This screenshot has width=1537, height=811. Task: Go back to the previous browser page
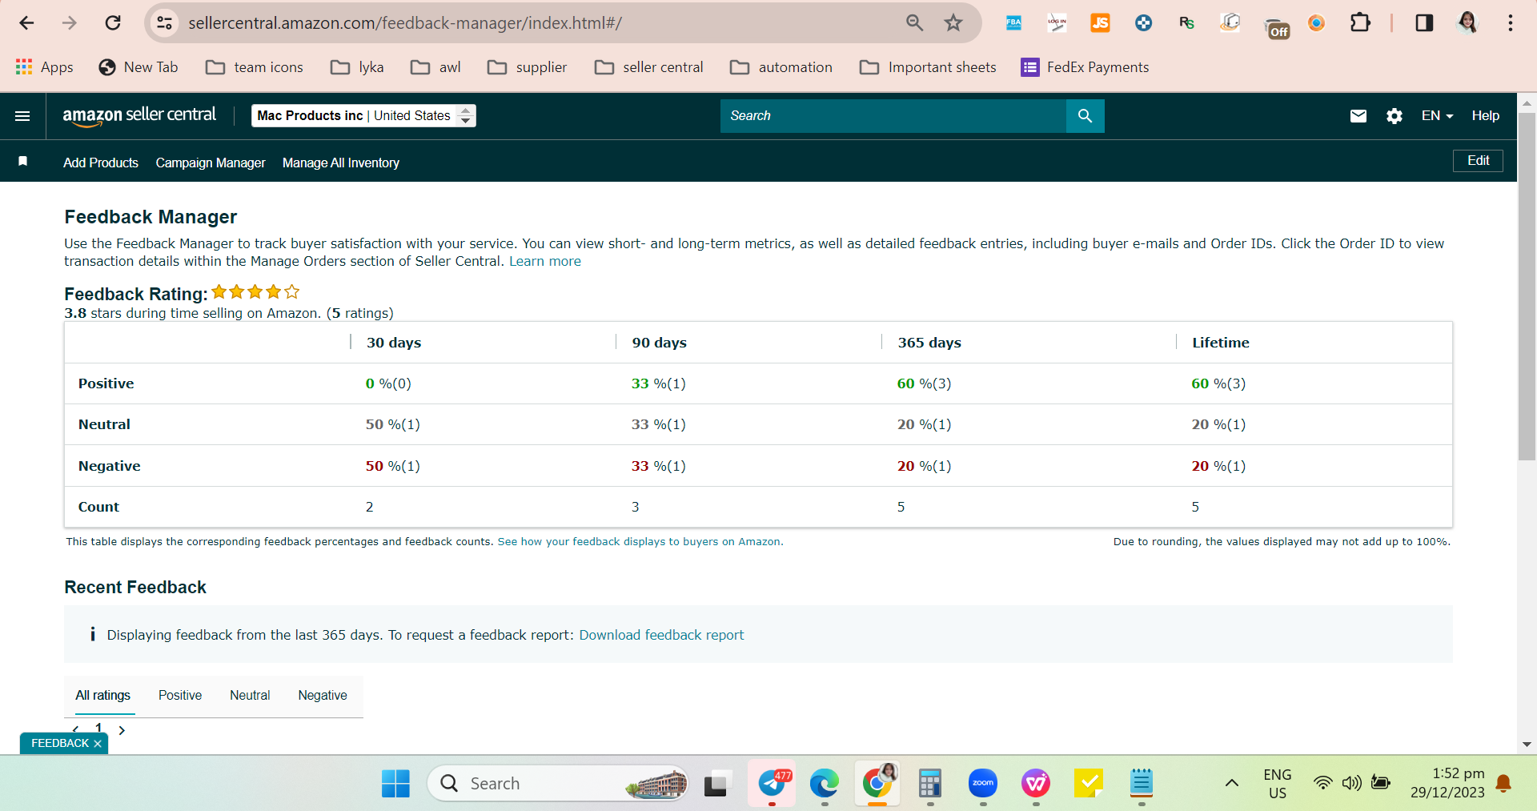pos(26,23)
